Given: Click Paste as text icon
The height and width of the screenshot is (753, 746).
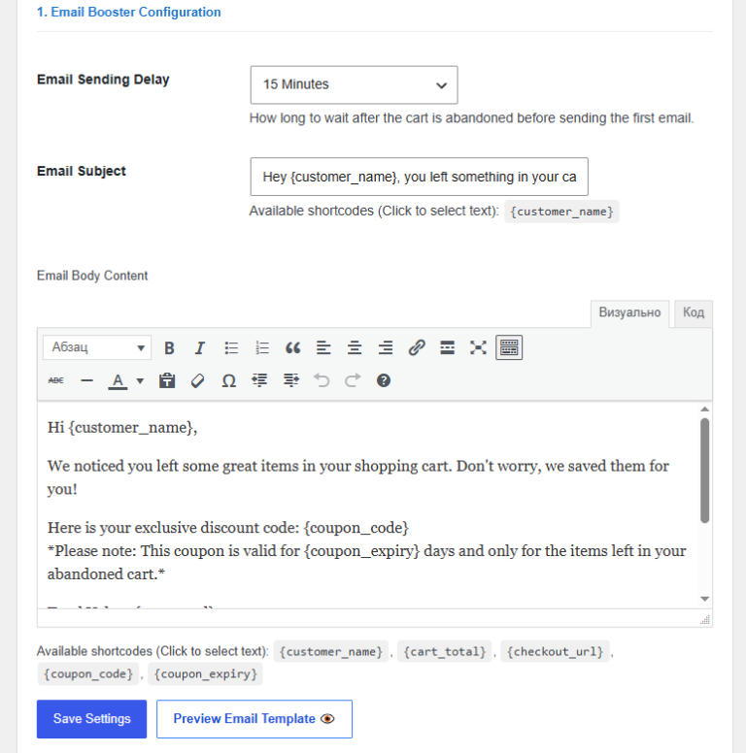Looking at the screenshot, I should click(167, 380).
